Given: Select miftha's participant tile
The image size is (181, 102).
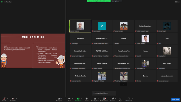Looking at the screenshot, I should 124,39.
